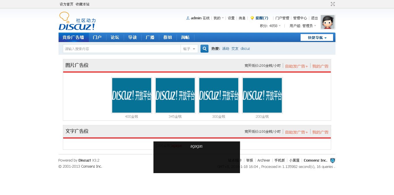
Task: Click hot search 活动
Action: pos(226,49)
